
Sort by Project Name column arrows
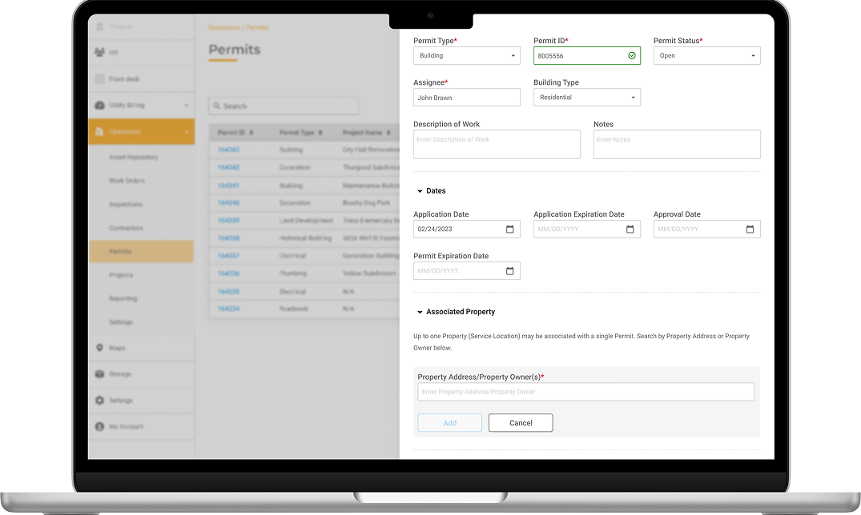coord(388,133)
